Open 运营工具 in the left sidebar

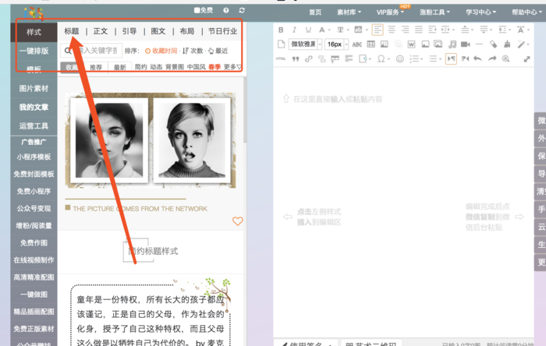click(x=34, y=126)
